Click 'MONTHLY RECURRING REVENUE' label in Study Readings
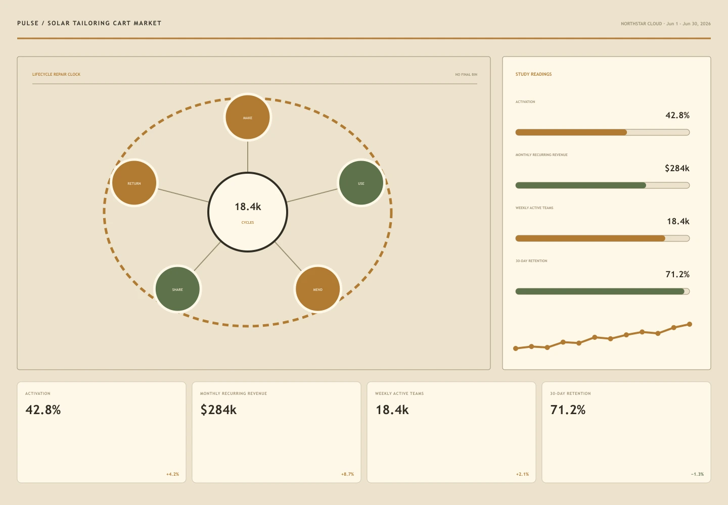 coord(541,155)
